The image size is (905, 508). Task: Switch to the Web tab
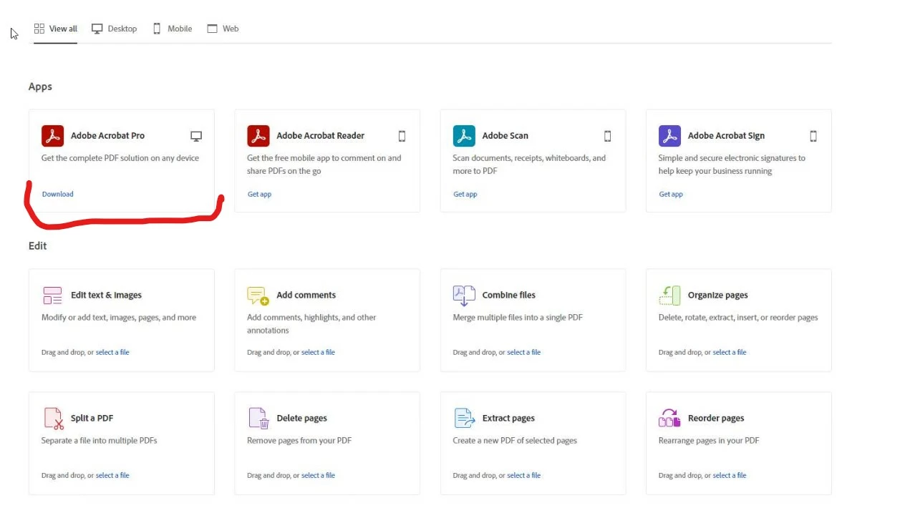pos(223,29)
